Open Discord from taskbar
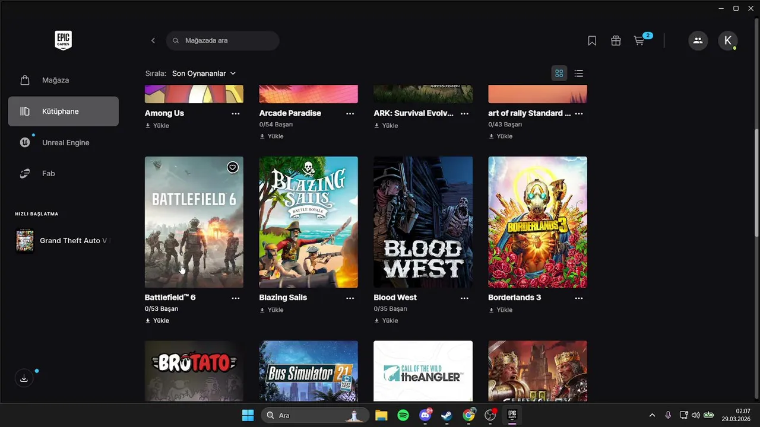The height and width of the screenshot is (427, 760). click(x=425, y=415)
